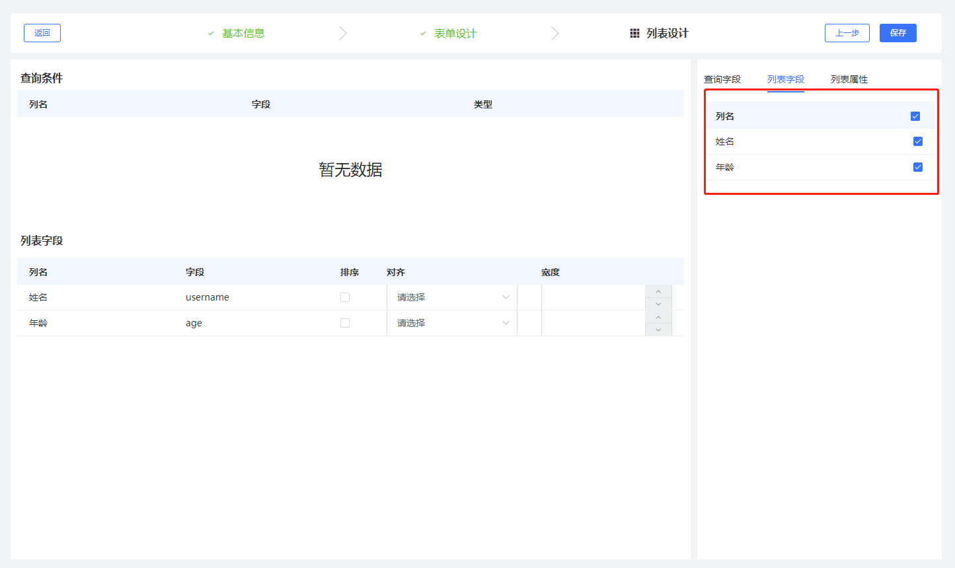
Task: Uncheck the 年龄 field checkbox
Action: 918,167
